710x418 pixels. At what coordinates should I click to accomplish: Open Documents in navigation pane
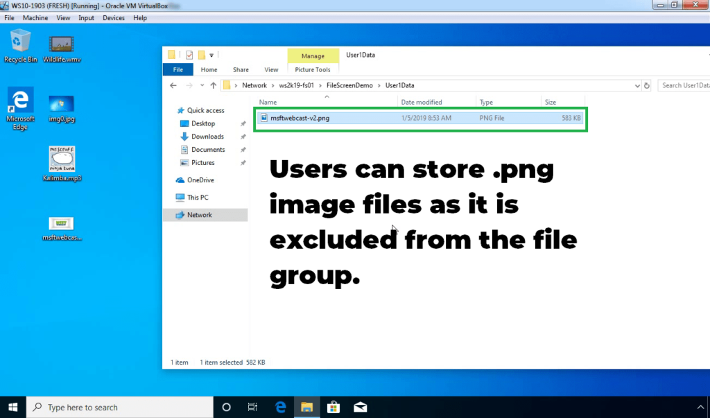[x=208, y=150]
